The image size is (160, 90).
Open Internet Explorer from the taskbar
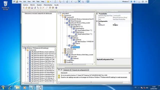point(10,88)
